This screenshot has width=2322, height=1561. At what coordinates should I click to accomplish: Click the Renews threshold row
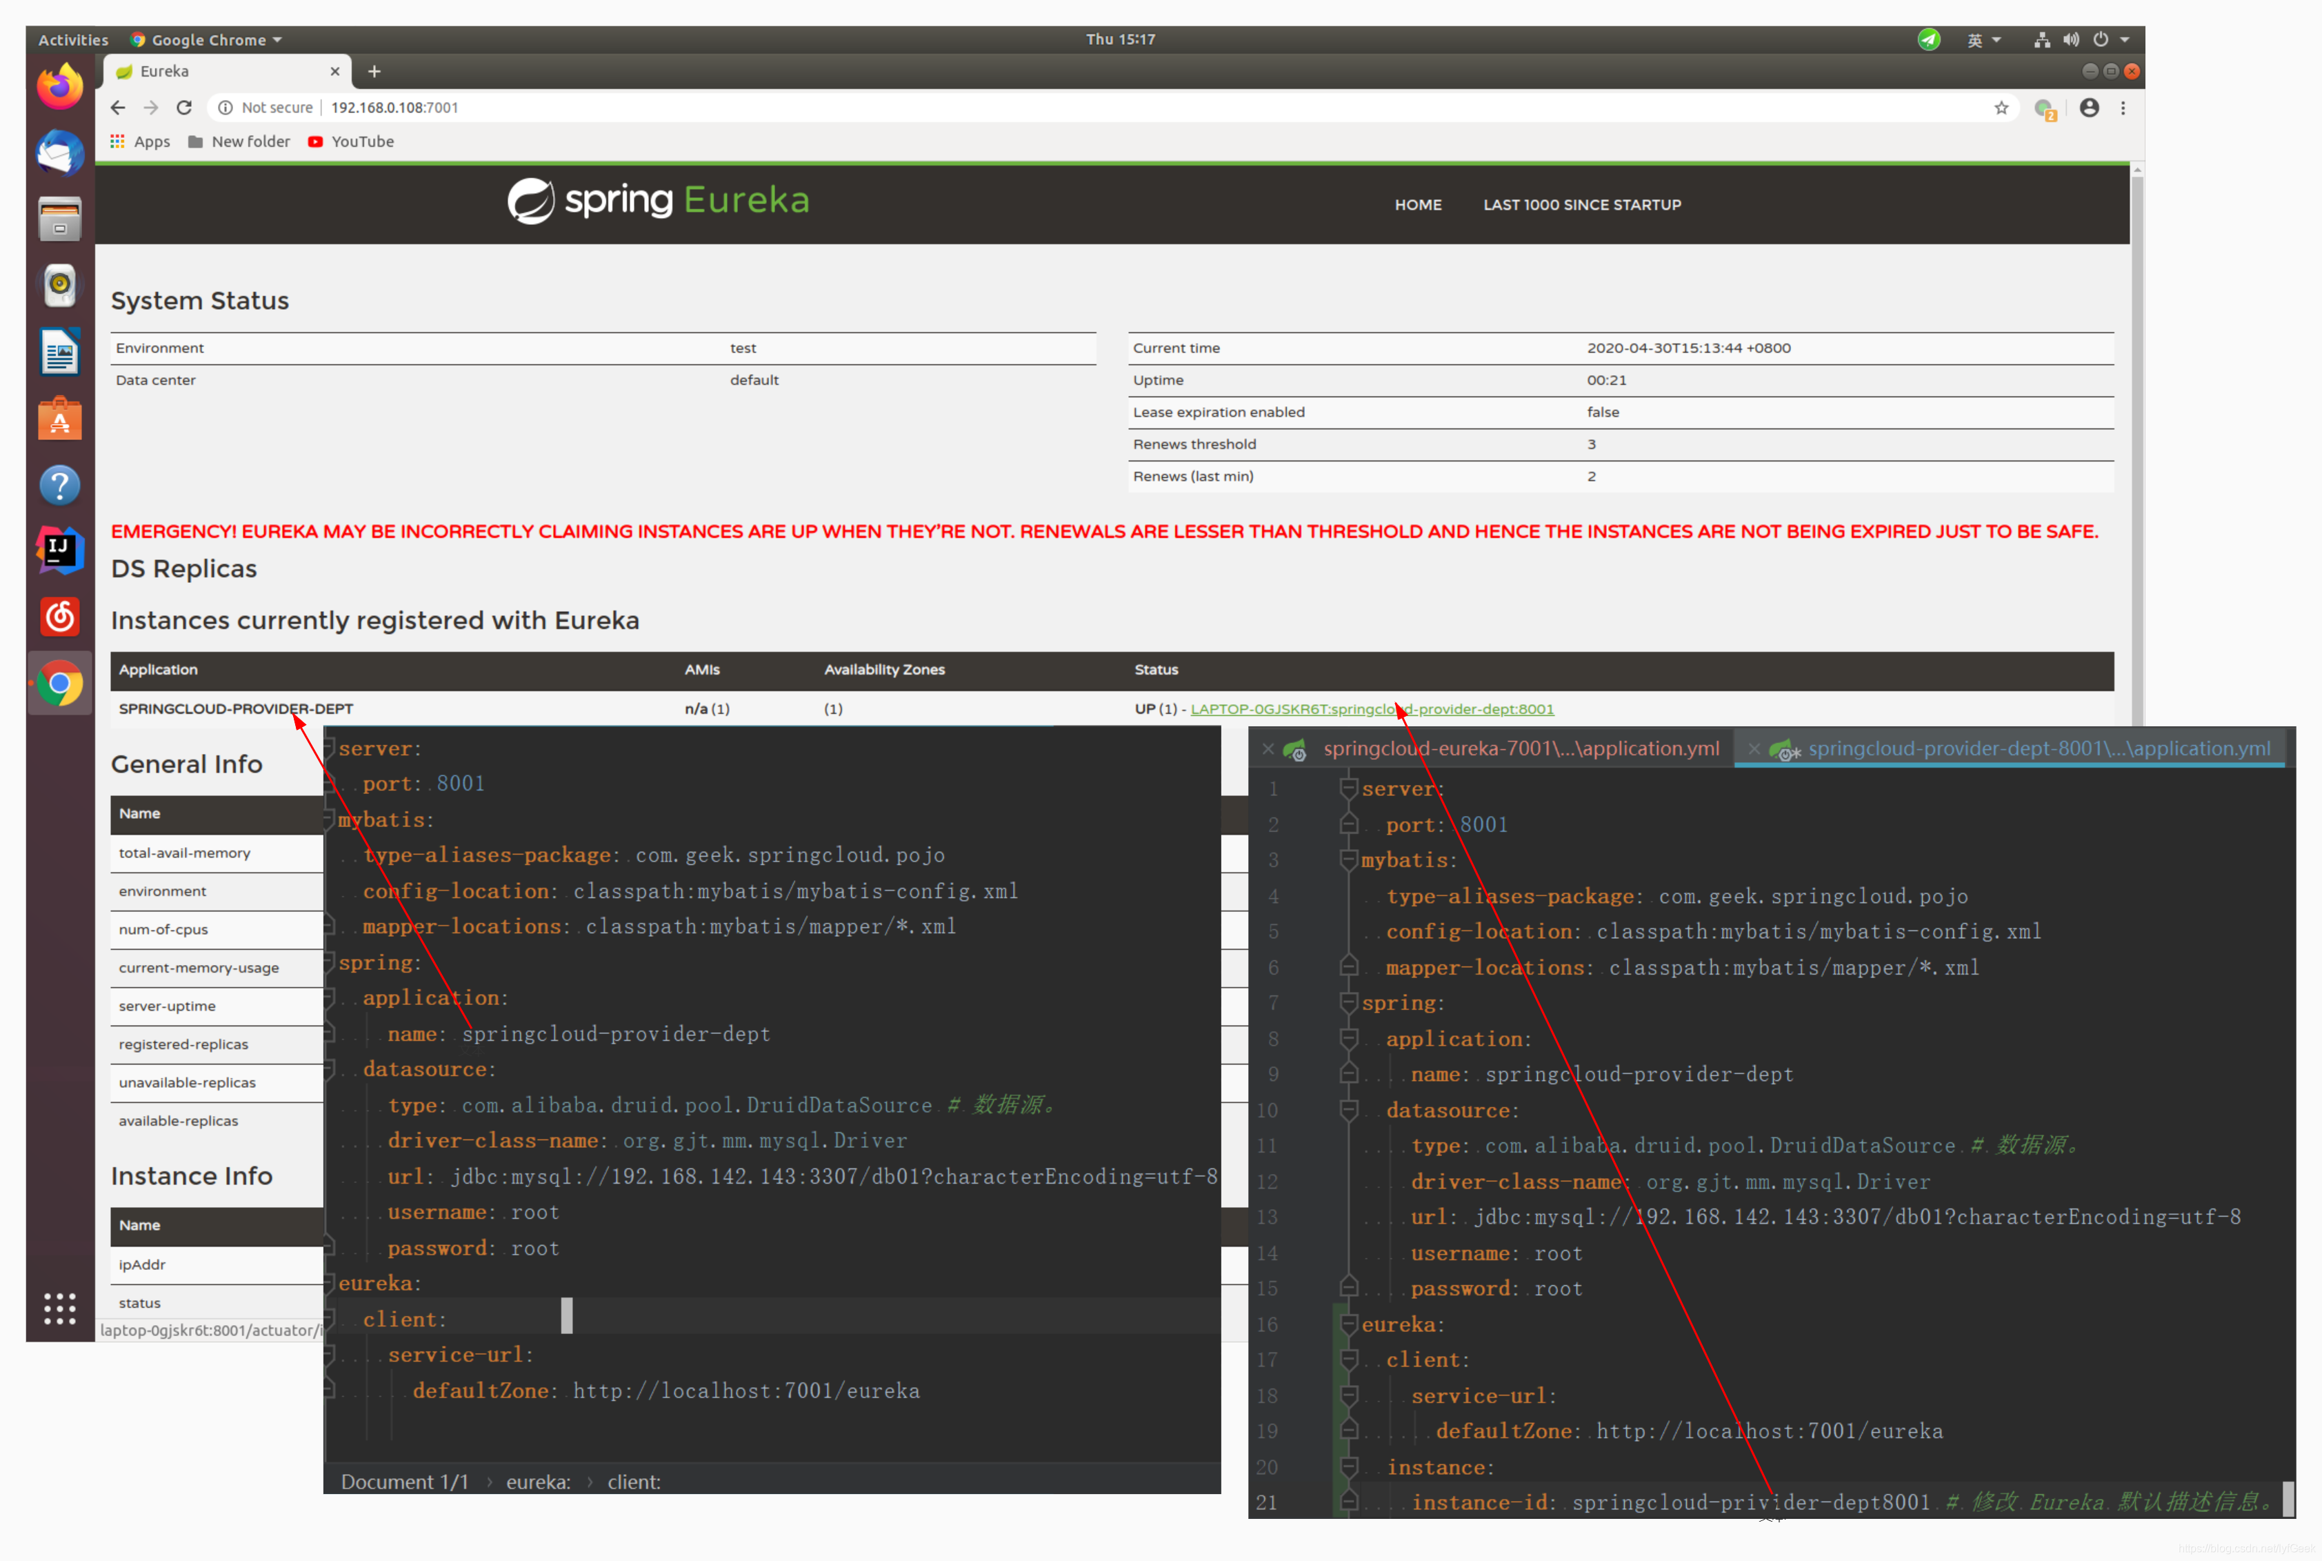point(1621,444)
